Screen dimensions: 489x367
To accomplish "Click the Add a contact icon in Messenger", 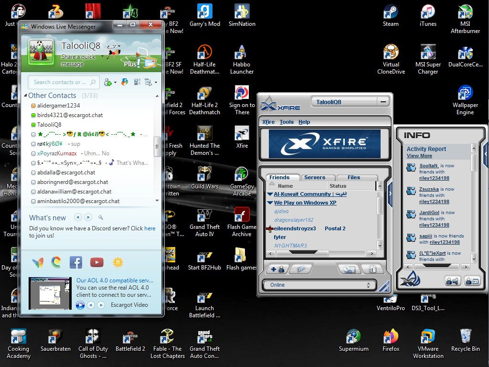I will click(x=109, y=82).
